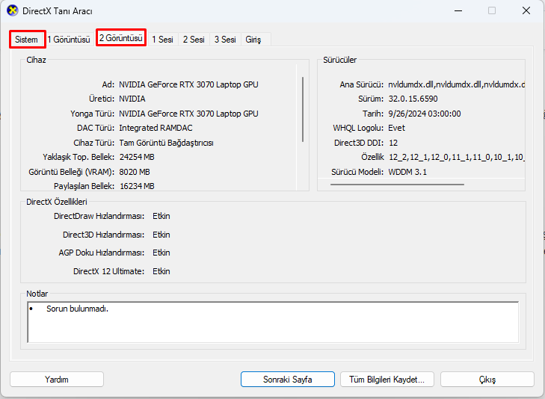
Task: Click the Çıkış button
Action: pos(487,380)
